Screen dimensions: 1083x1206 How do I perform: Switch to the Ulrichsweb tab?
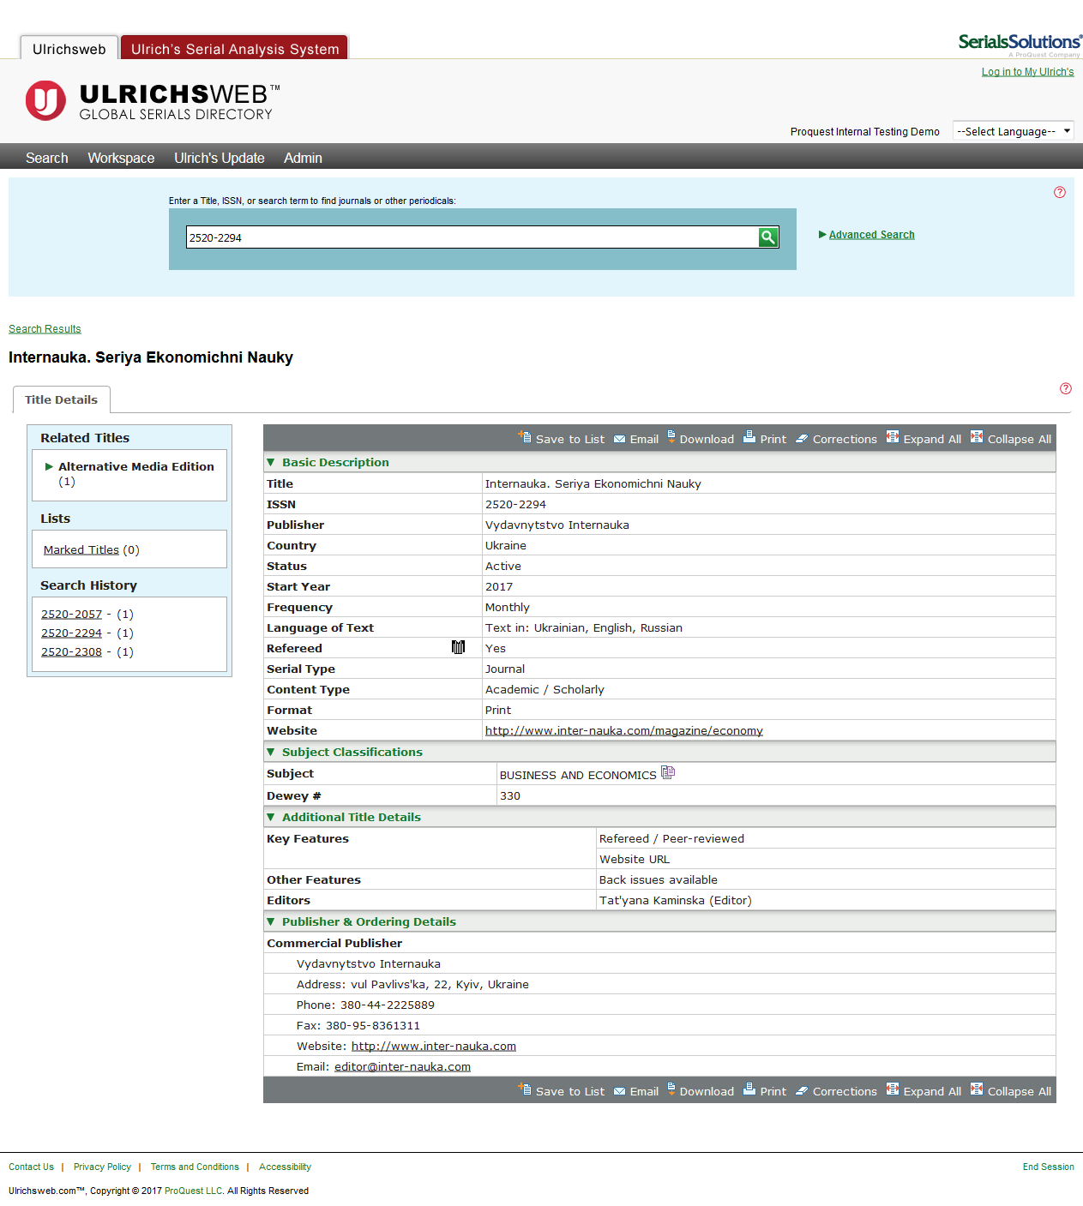69,49
